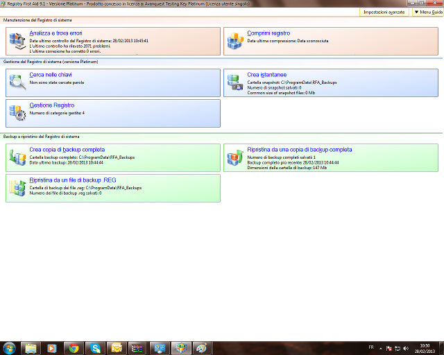Click the Ripristina da file .REG icon
The image size is (444, 355).
17,188
